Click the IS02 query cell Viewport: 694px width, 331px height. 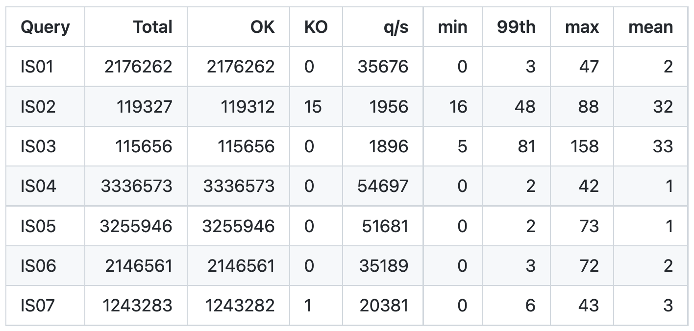tap(38, 107)
